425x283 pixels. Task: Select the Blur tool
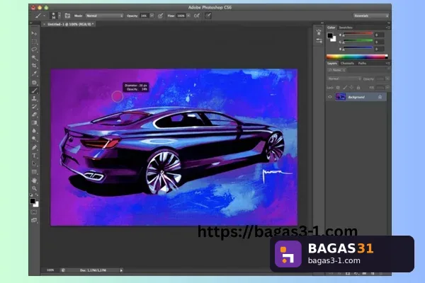(34, 131)
